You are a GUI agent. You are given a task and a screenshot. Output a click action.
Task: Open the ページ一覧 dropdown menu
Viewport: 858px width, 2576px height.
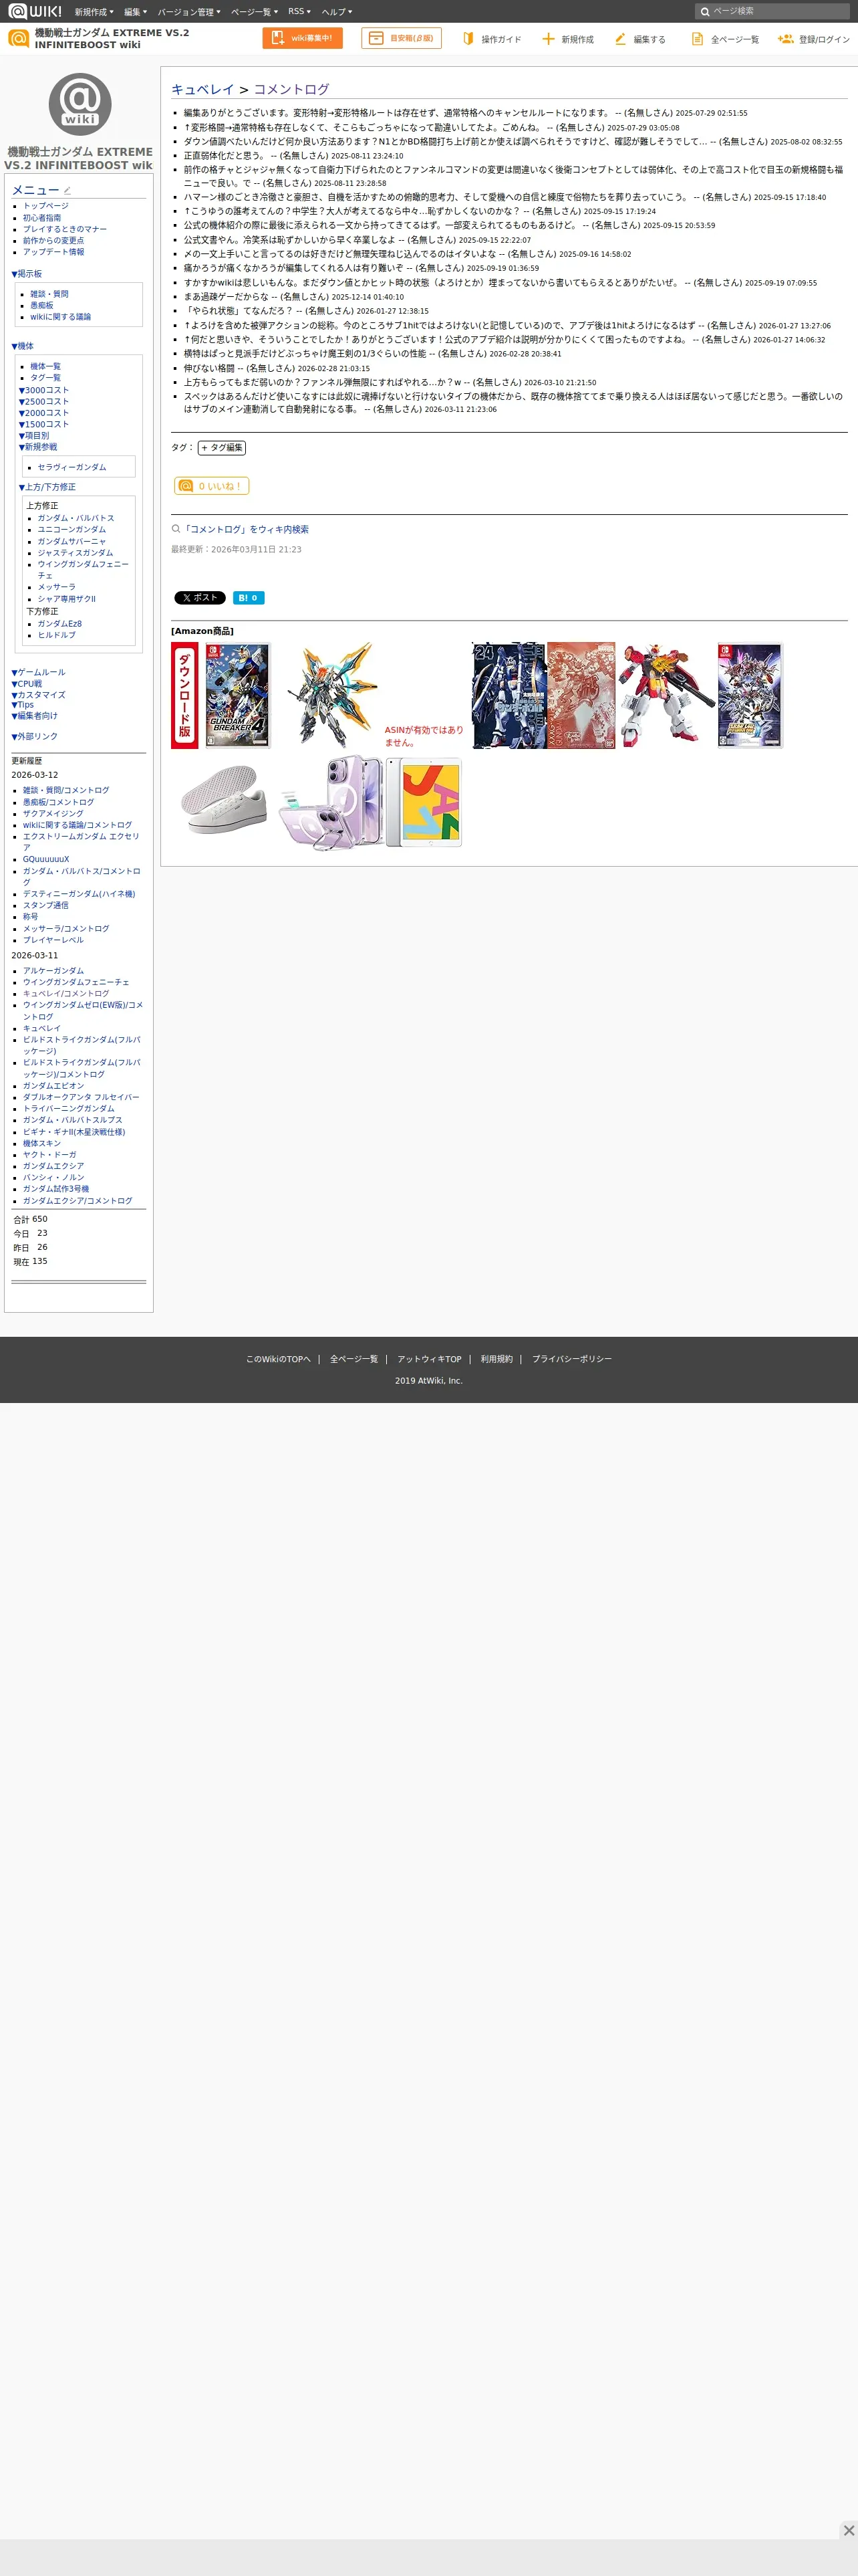tap(255, 12)
